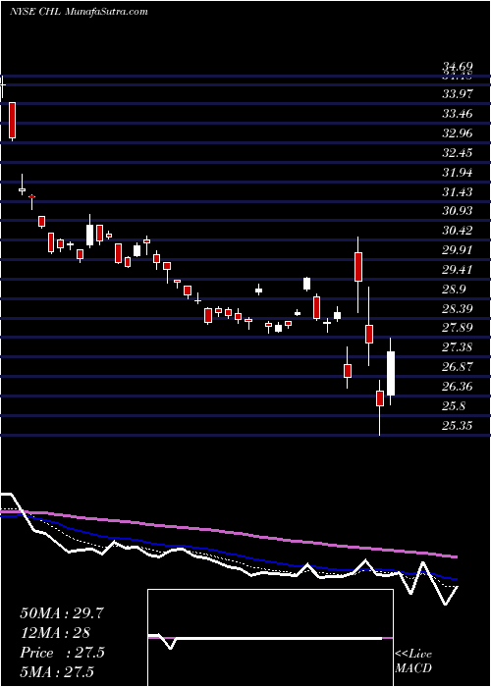The height and width of the screenshot is (687, 491).
Task: Click the 50MA : 29.7 readout
Action: pos(62,613)
